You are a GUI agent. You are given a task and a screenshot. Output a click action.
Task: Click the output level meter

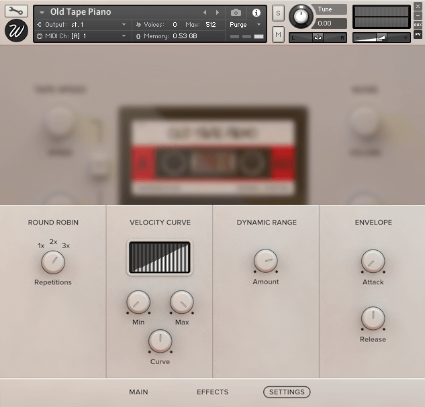tap(381, 17)
